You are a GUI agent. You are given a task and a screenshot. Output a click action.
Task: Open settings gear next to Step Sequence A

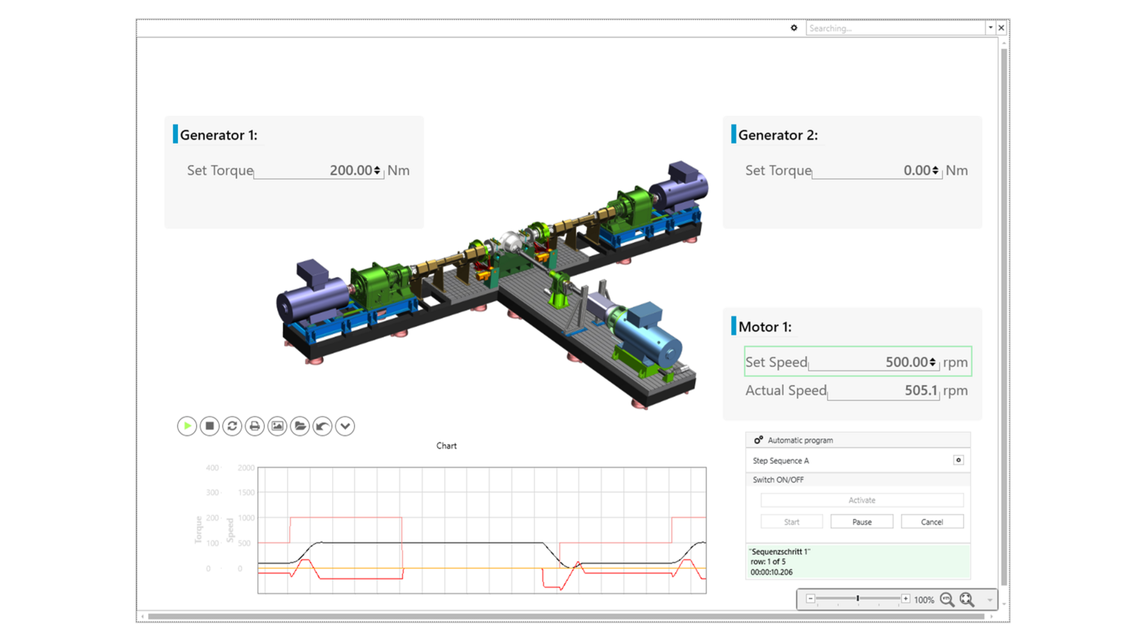[x=959, y=460]
